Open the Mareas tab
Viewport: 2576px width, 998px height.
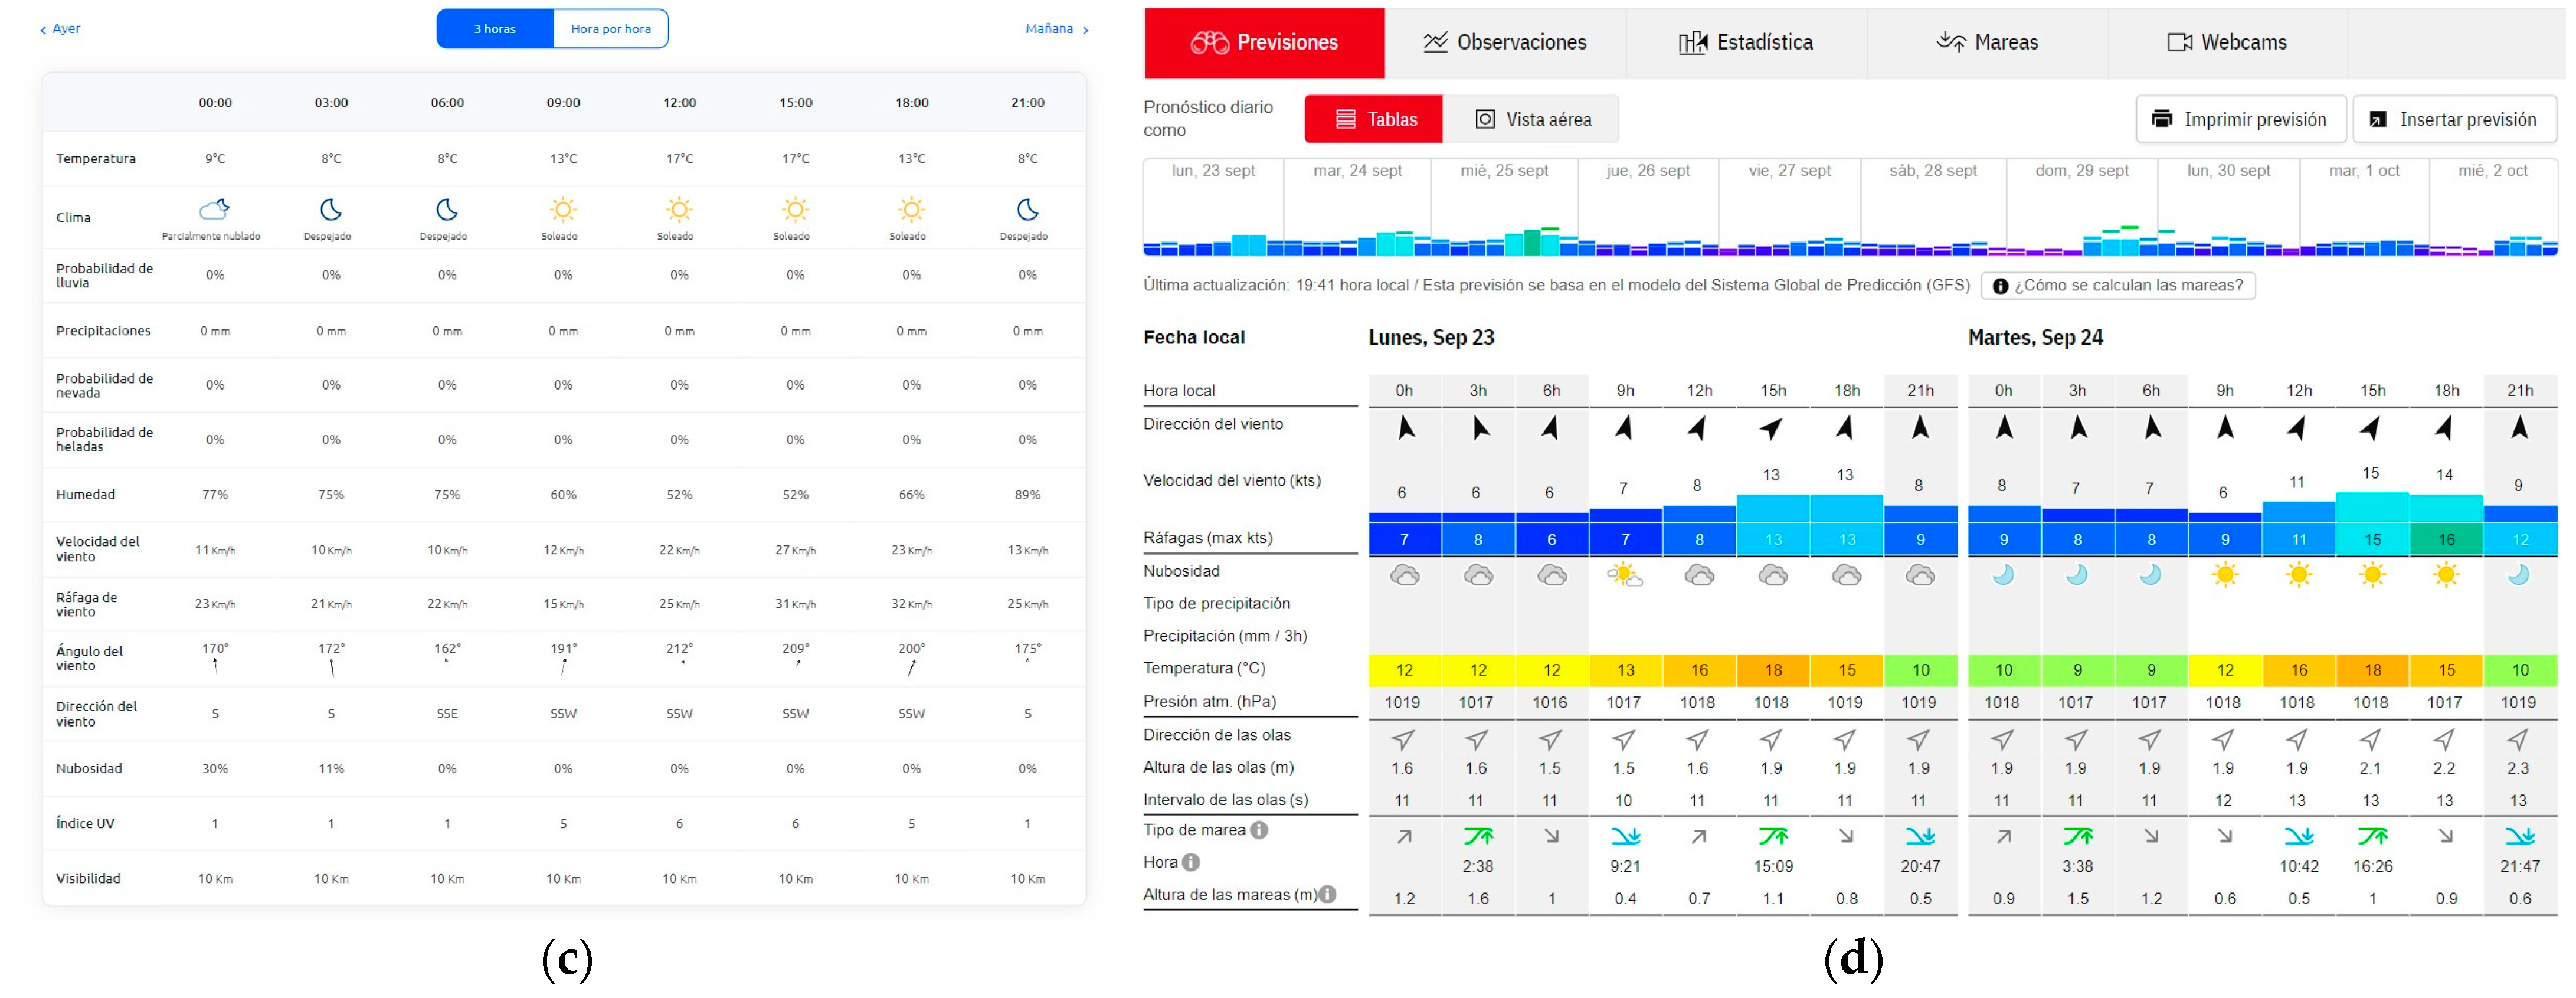pos(1987,42)
